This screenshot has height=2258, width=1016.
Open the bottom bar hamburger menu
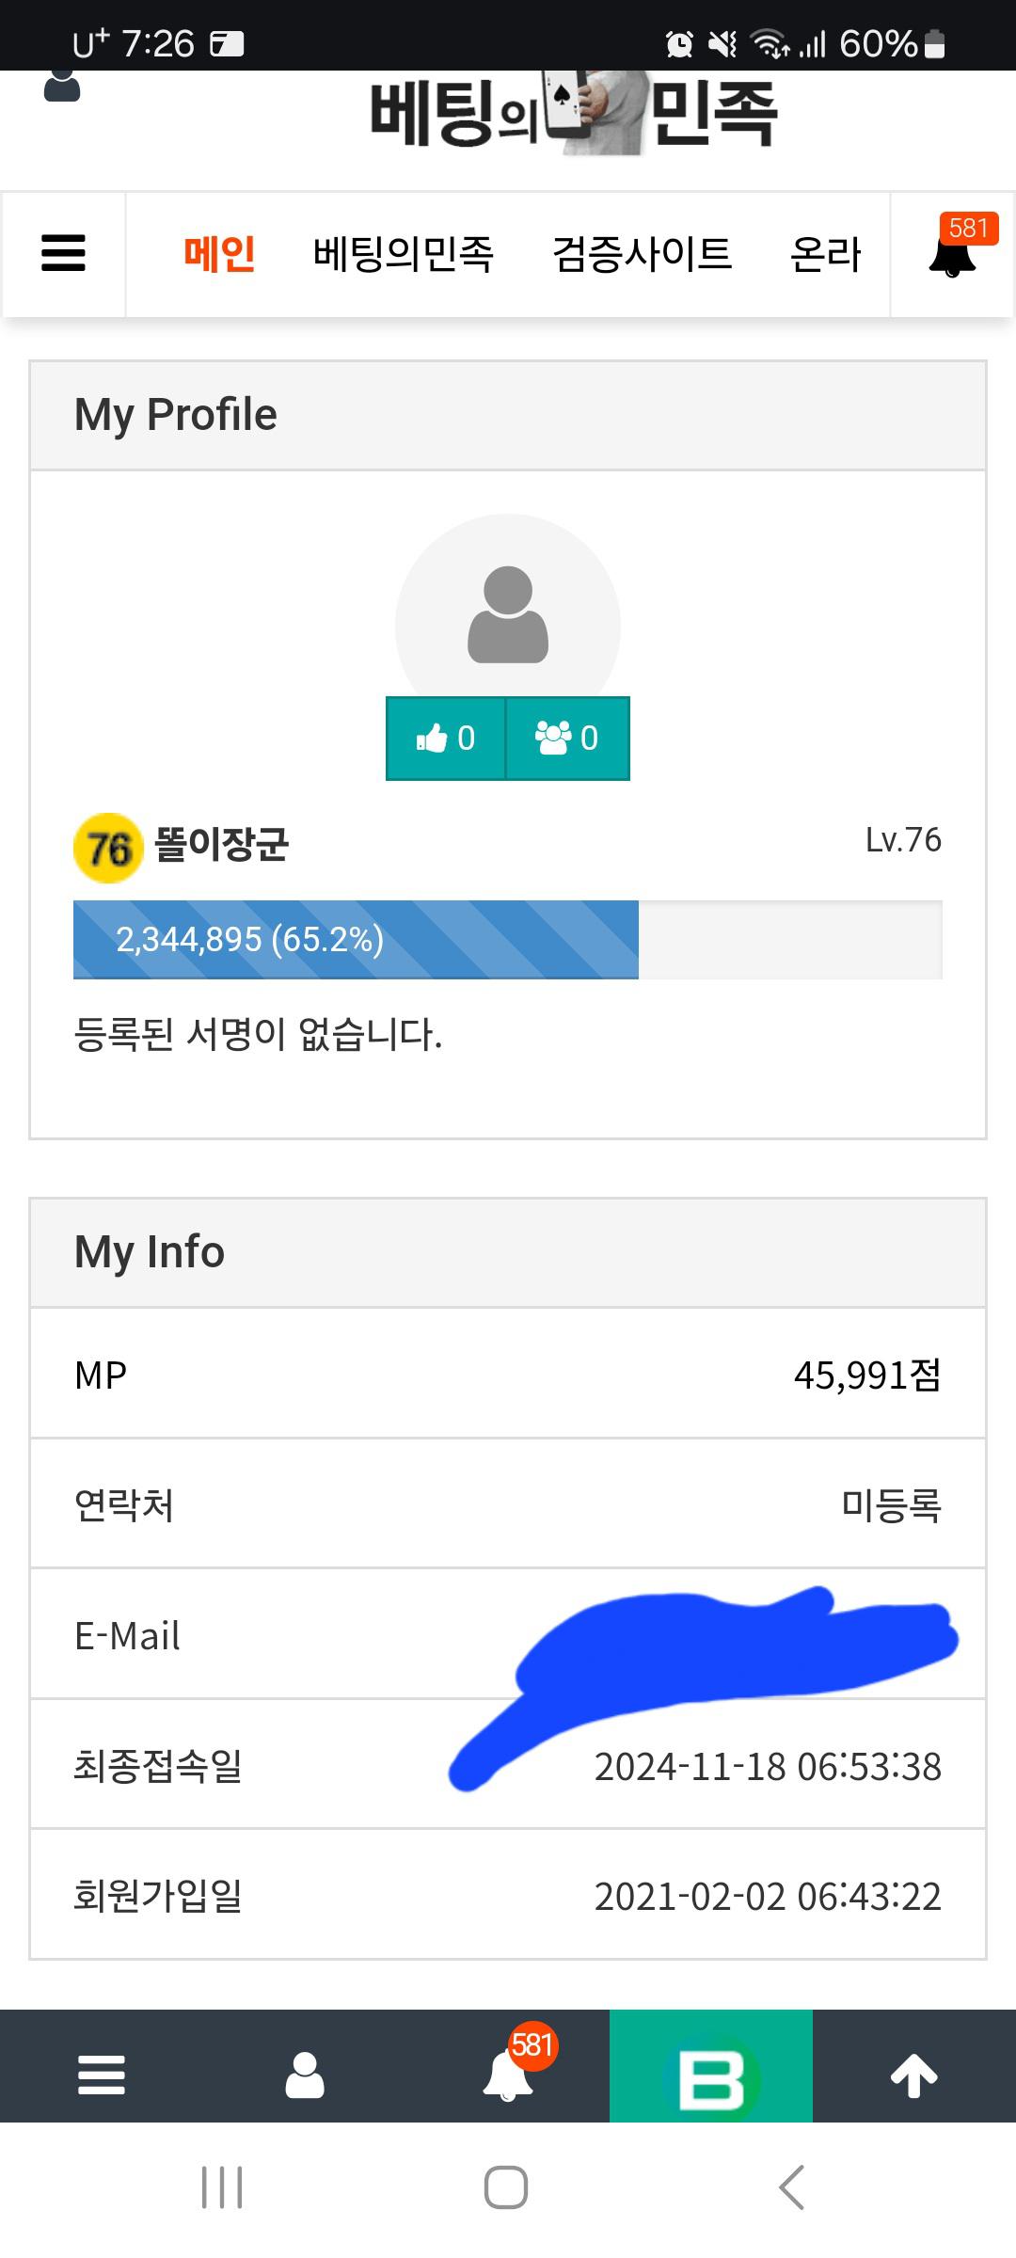click(102, 2074)
